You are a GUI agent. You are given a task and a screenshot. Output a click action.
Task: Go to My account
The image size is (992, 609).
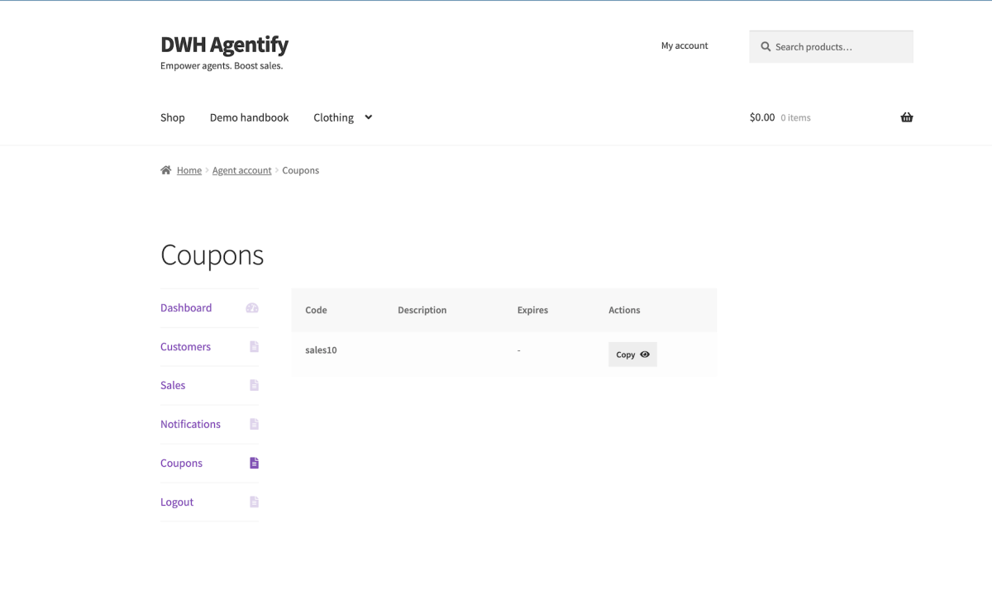tap(684, 45)
